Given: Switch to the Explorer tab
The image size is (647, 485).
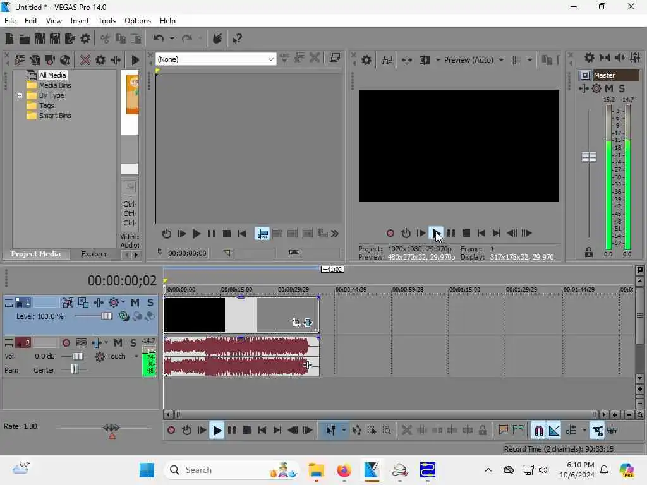Looking at the screenshot, I should pos(94,254).
